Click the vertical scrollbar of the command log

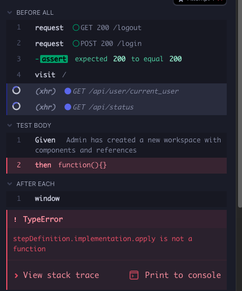pos(240,104)
